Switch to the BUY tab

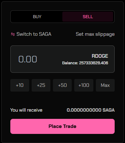(37, 17)
